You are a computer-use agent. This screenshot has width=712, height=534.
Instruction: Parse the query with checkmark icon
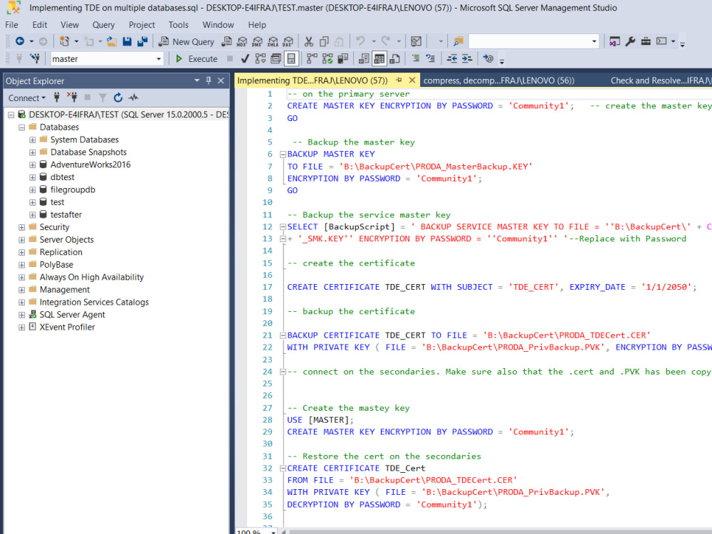pos(245,58)
